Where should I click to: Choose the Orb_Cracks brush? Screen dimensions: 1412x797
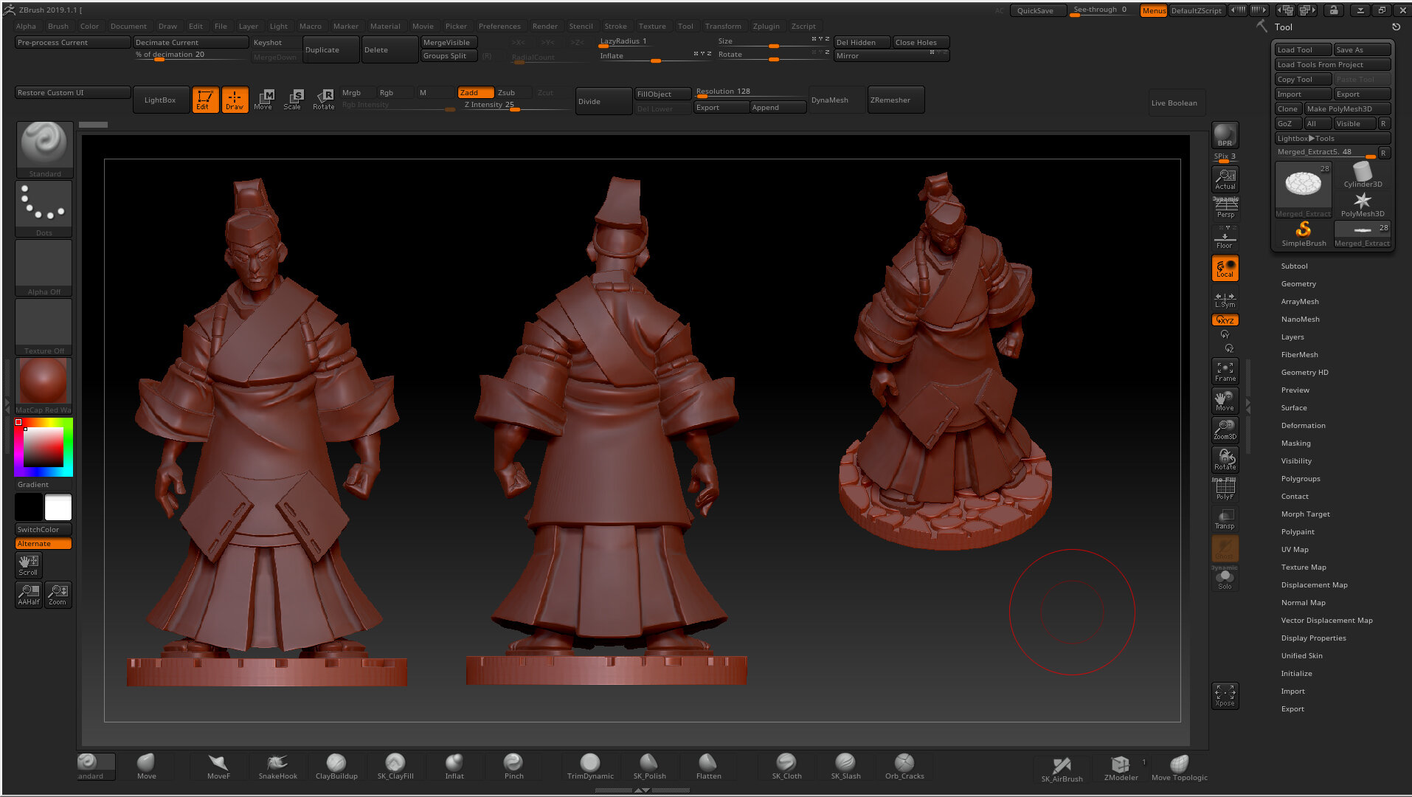(904, 766)
